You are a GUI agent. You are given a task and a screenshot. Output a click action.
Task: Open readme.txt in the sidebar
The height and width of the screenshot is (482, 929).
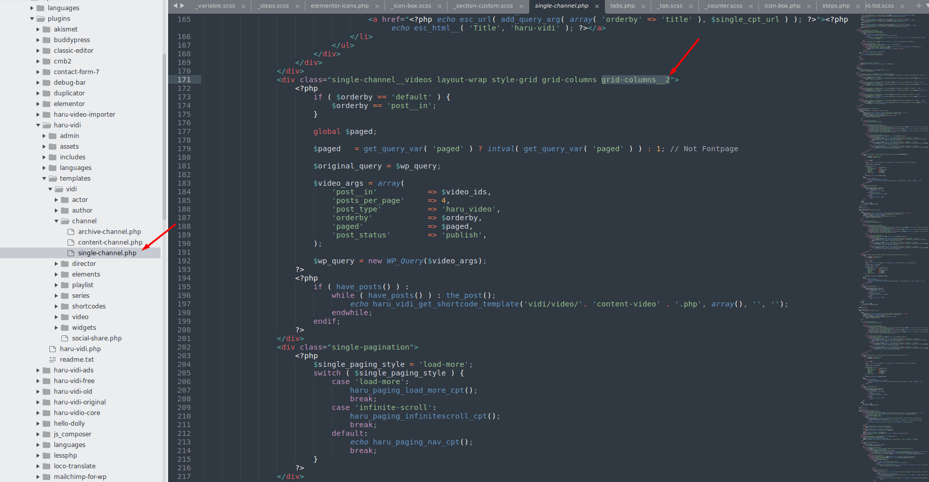(77, 360)
